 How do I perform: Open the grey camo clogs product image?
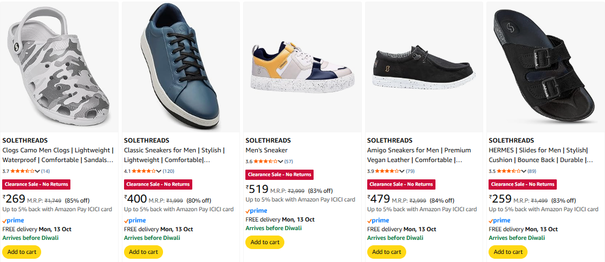tap(59, 67)
